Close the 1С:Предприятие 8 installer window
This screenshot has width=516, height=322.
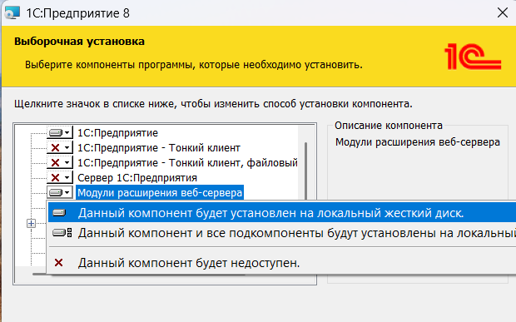pyautogui.click(x=503, y=12)
